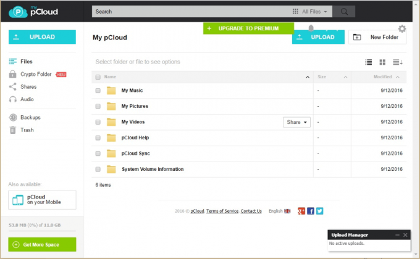Open the notifications bell
This screenshot has height=259, width=420.
(311, 28)
